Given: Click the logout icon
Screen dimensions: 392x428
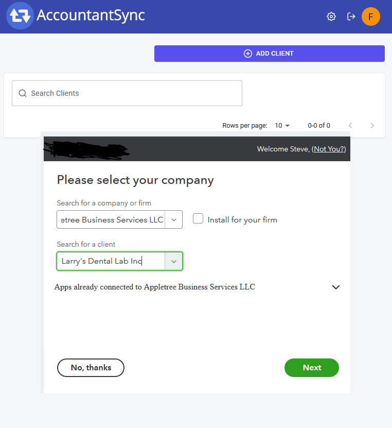Looking at the screenshot, I should pos(351,16).
